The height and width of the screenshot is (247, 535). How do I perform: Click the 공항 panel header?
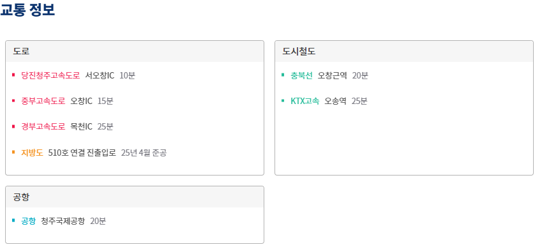coord(135,197)
